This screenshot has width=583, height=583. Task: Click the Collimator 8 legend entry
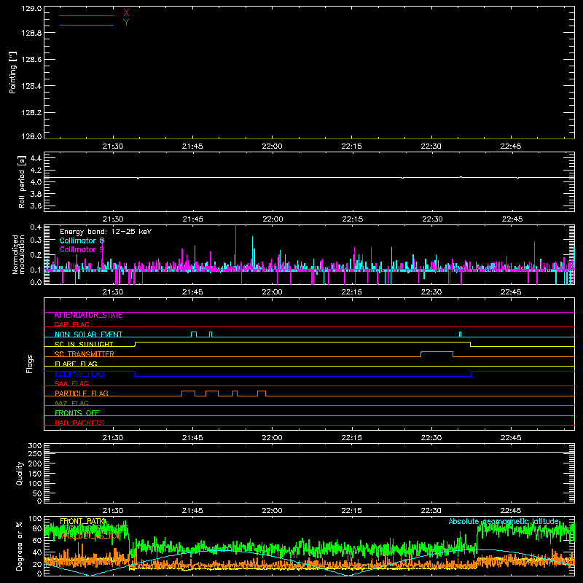pyautogui.click(x=82, y=240)
